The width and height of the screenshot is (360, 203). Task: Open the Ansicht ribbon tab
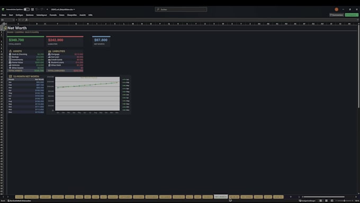(83, 15)
